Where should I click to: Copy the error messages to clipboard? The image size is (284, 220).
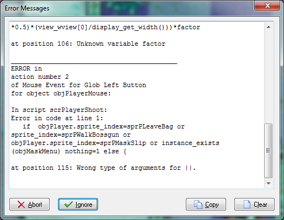[206, 204]
